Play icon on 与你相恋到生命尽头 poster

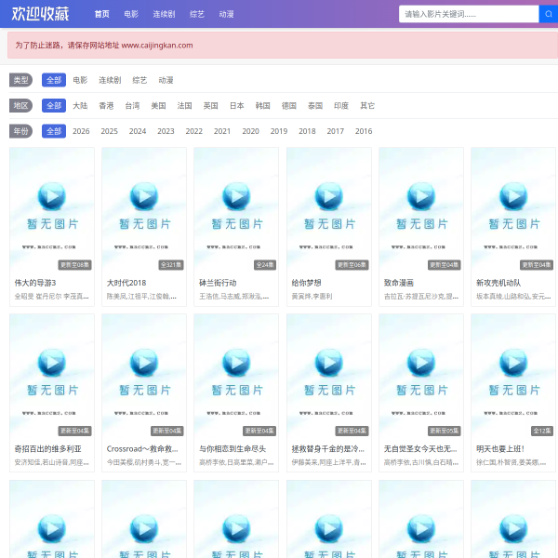tap(236, 363)
